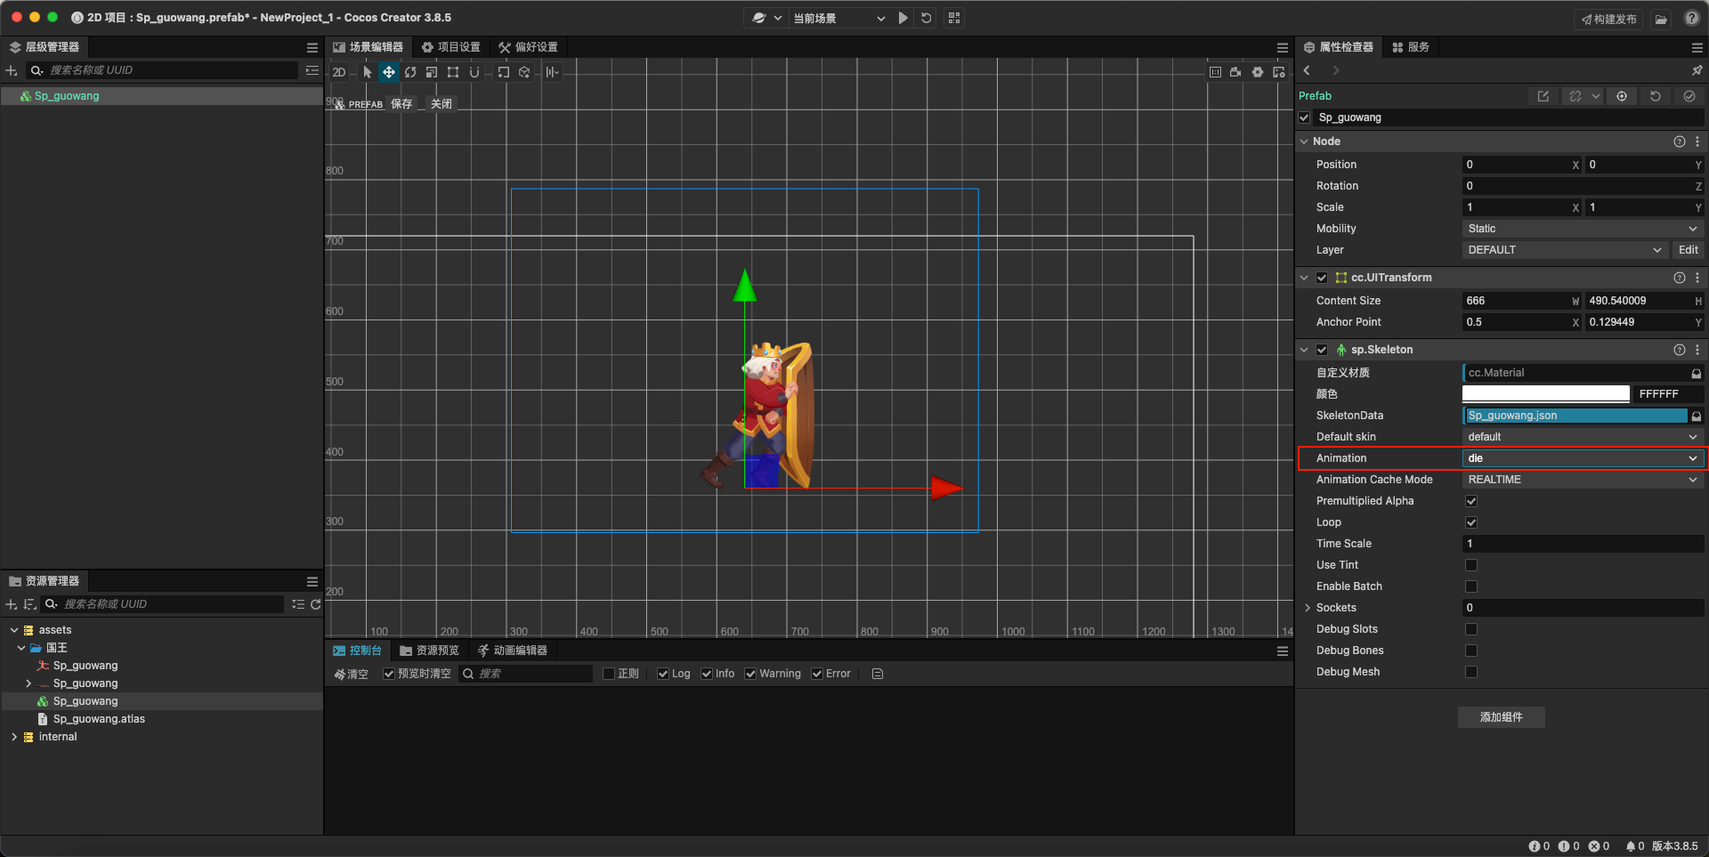Click the asset sort order icon
Image resolution: width=1709 pixels, height=857 pixels.
click(30, 604)
